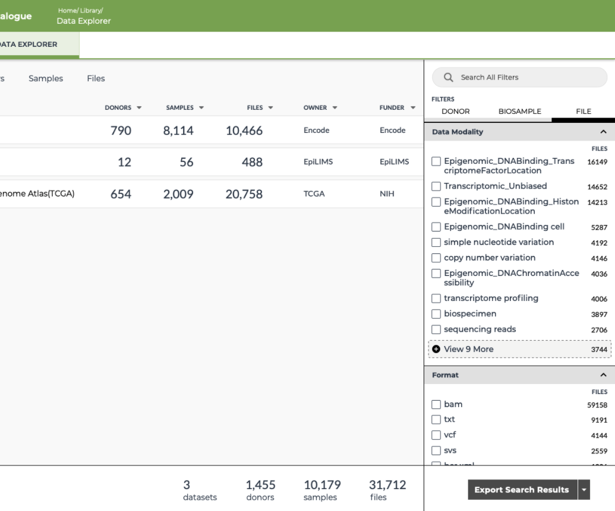Click the EpiLIMS owner cell
The width and height of the screenshot is (615, 511).
click(x=318, y=161)
